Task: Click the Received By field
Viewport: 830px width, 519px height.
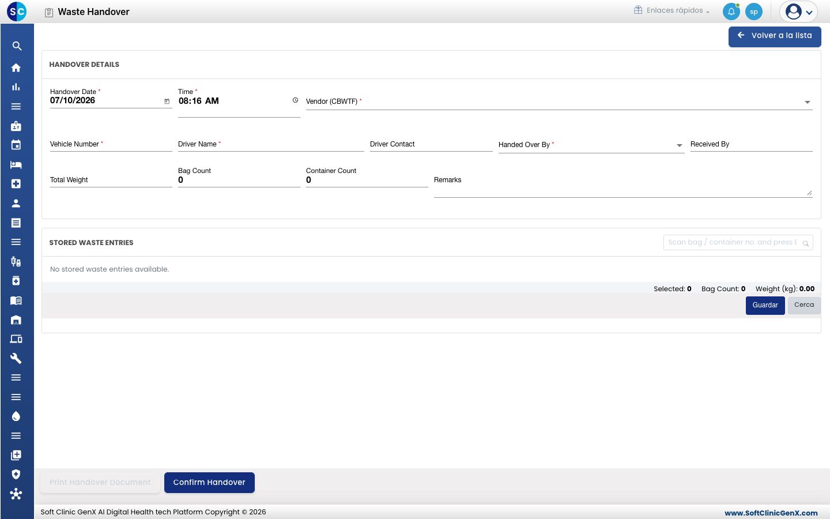Action: tap(752, 144)
